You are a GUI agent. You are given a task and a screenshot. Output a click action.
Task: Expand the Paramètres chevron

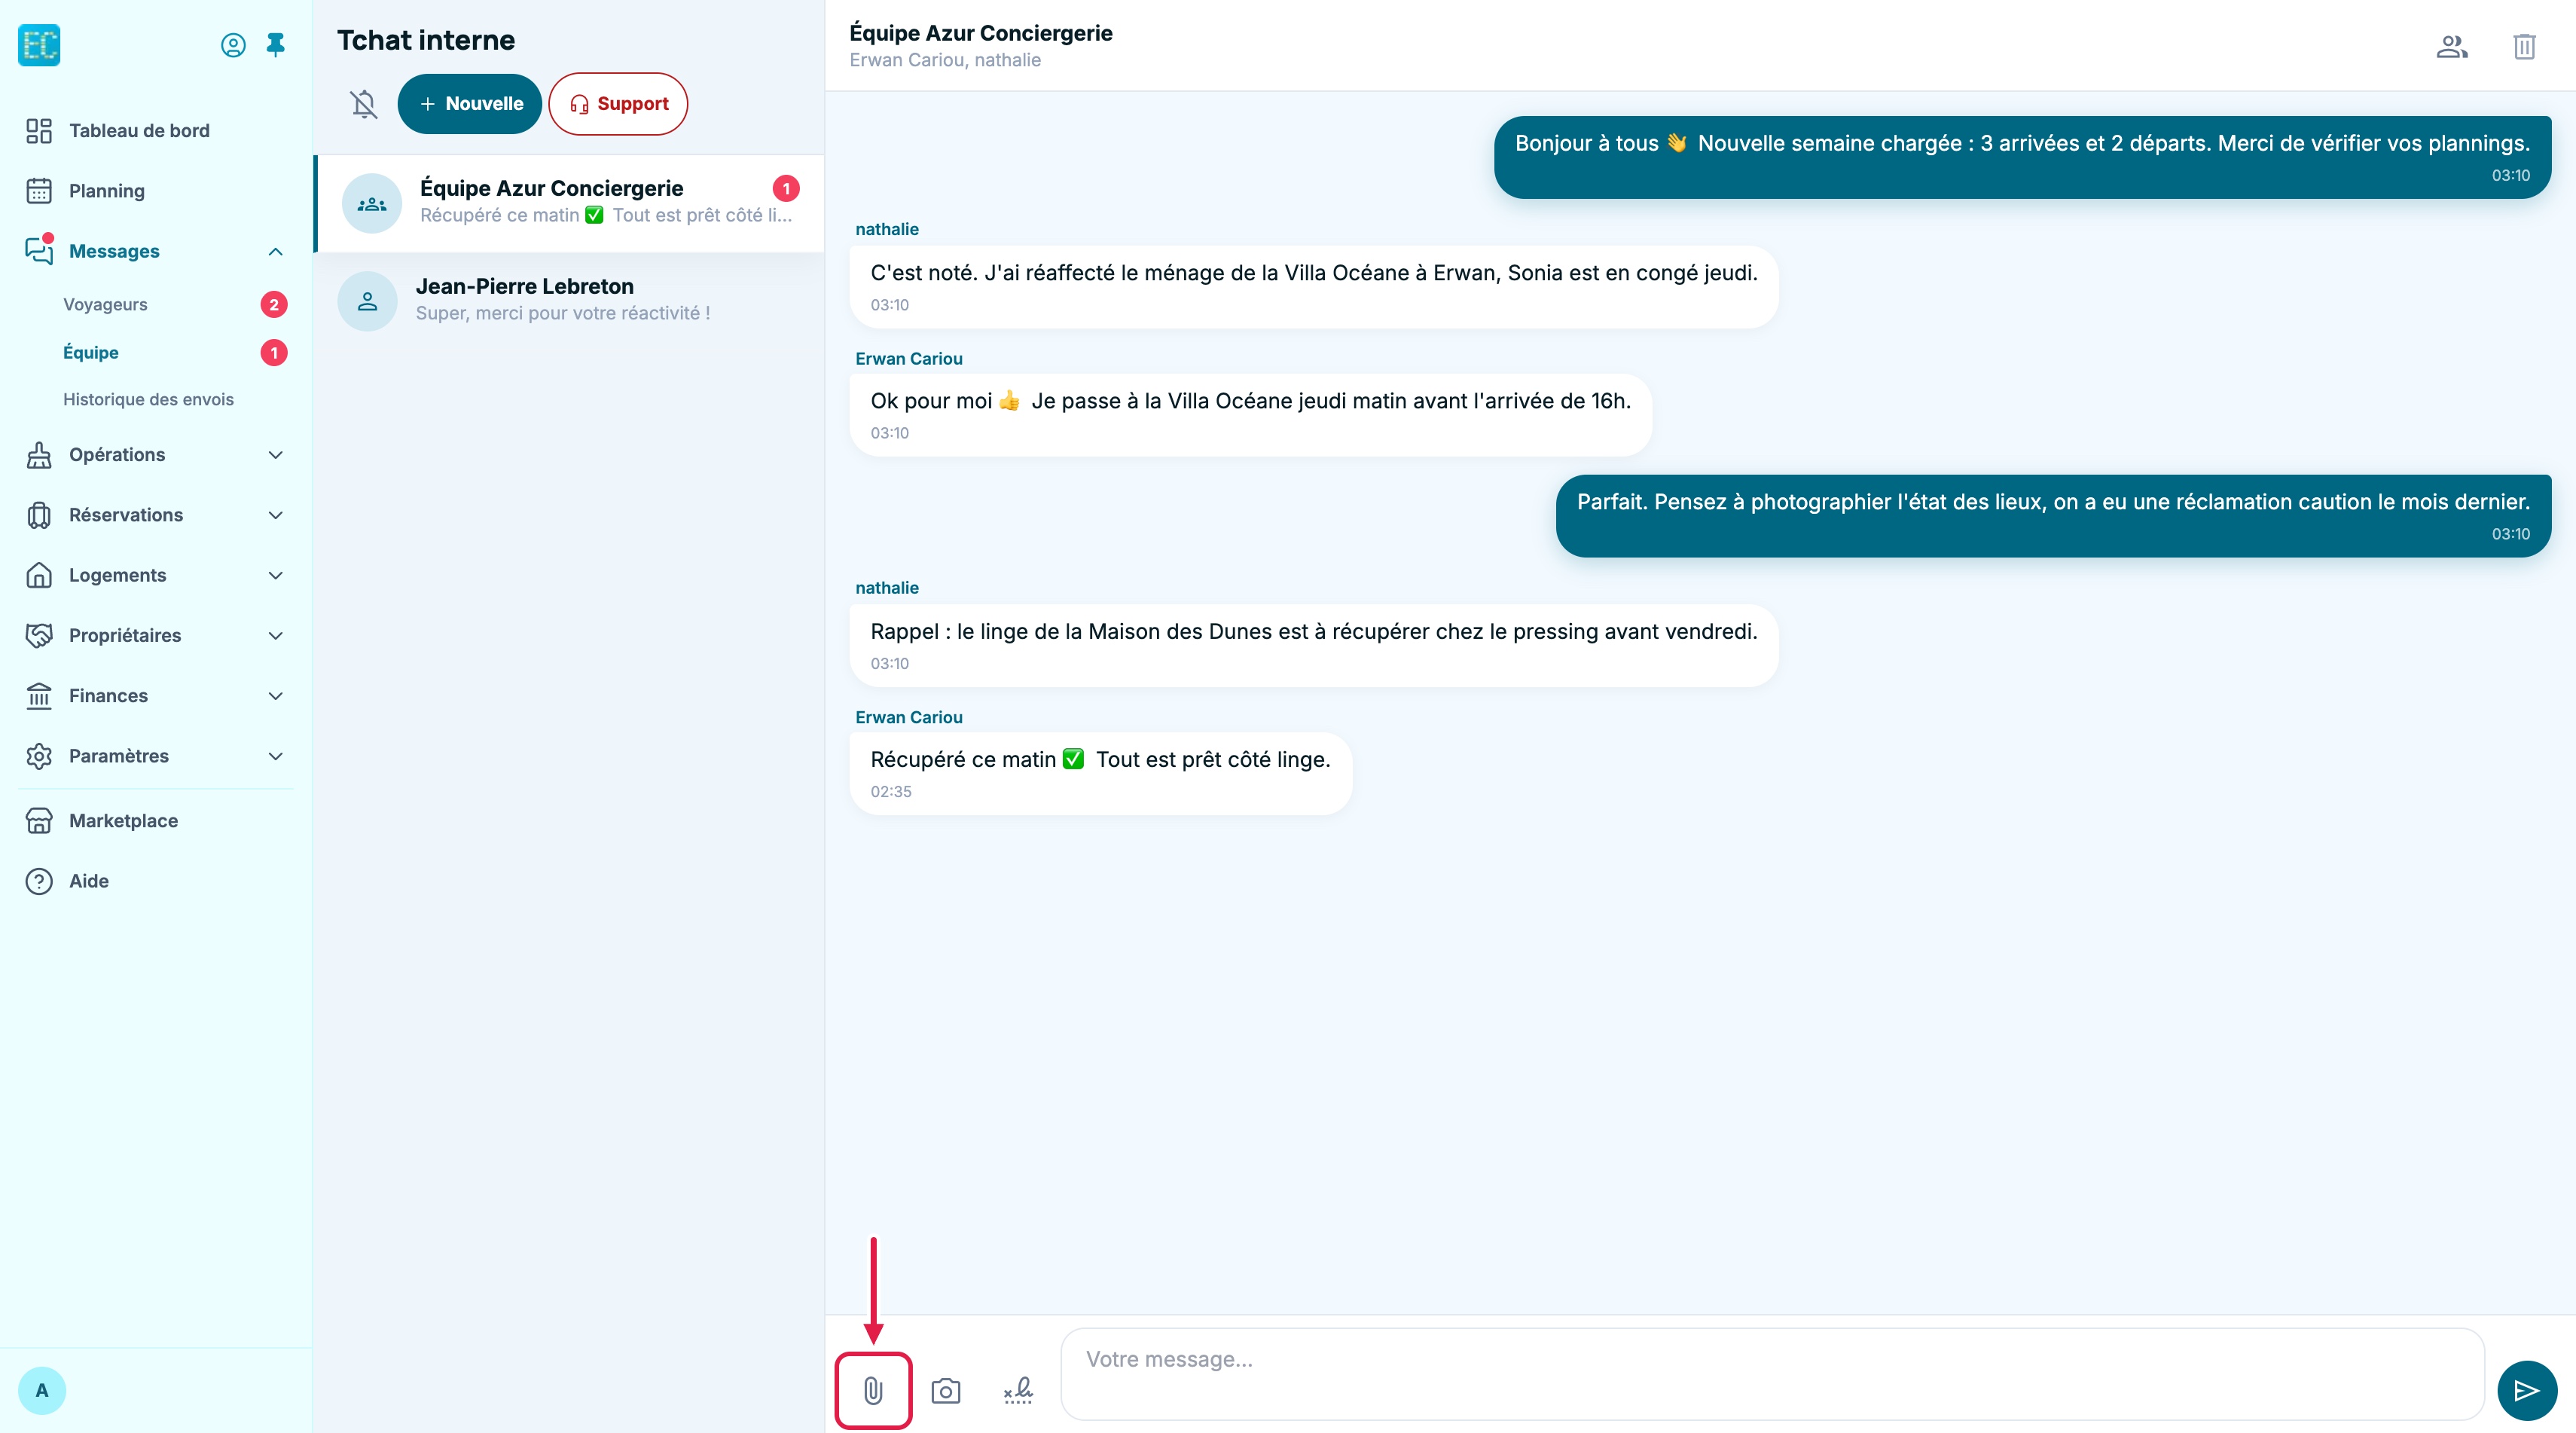[x=276, y=756]
